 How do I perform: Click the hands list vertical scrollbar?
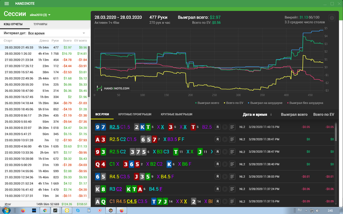(336, 132)
